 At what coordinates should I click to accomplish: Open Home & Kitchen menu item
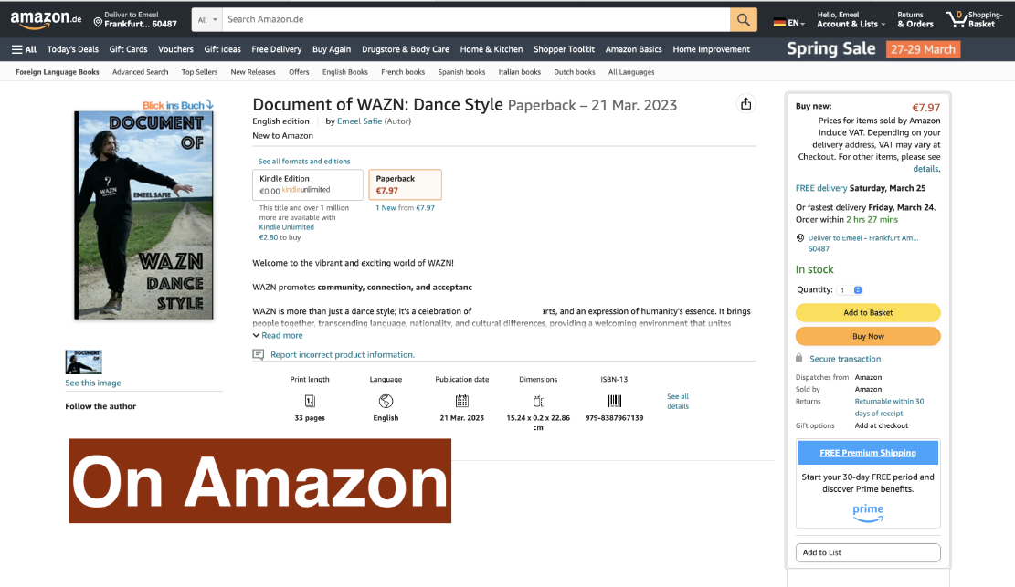coord(492,49)
